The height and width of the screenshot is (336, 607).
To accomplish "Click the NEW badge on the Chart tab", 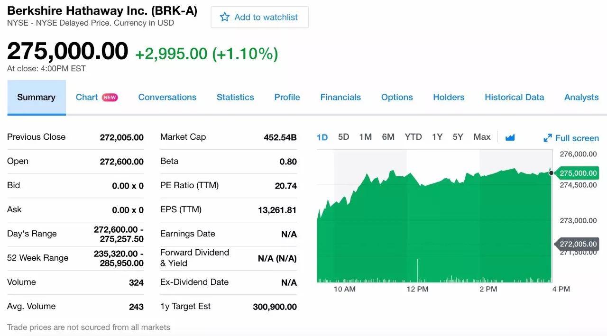I will [x=110, y=97].
